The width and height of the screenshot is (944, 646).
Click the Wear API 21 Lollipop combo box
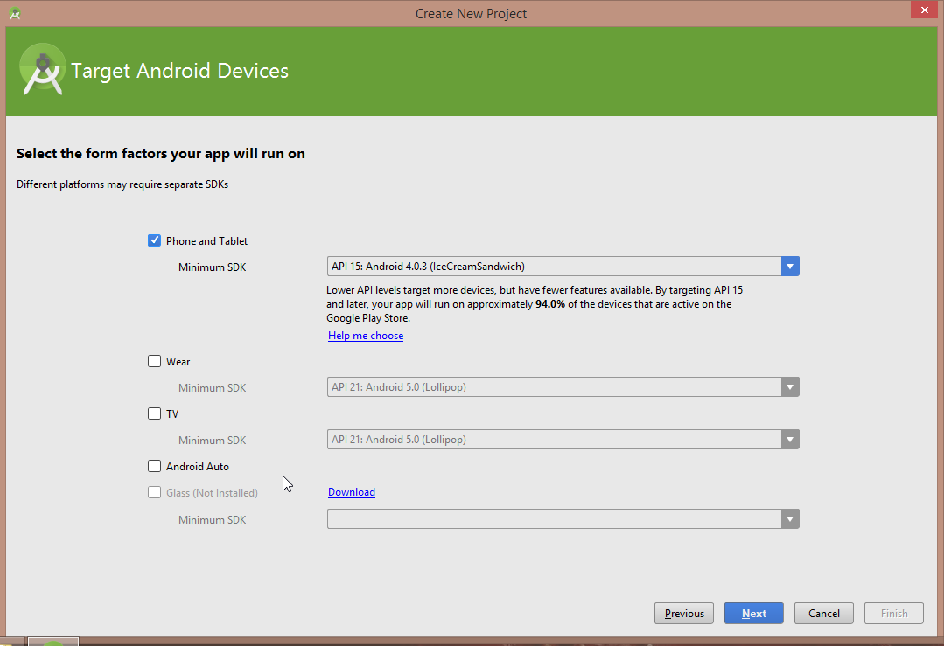point(563,386)
